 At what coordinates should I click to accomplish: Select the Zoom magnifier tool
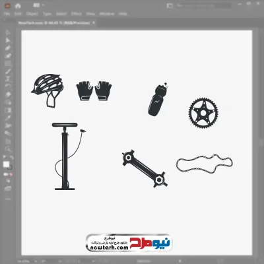(x=8, y=148)
